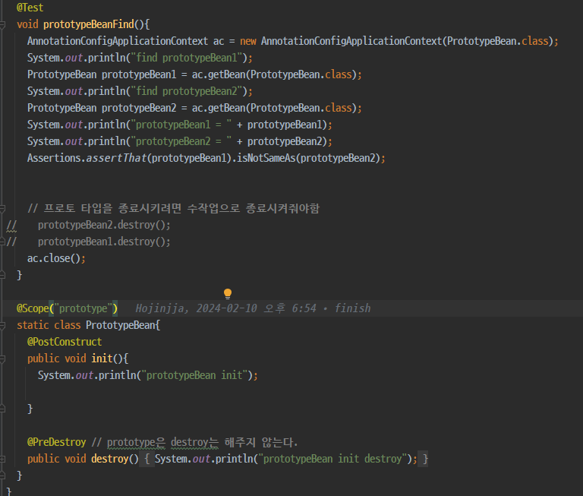Viewport: 583px width, 496px height.
Task: Click the "prototypeBean1 = " string literal
Action: pyautogui.click(x=181, y=125)
